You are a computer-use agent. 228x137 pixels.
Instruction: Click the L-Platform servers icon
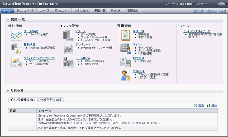click(x=68, y=62)
